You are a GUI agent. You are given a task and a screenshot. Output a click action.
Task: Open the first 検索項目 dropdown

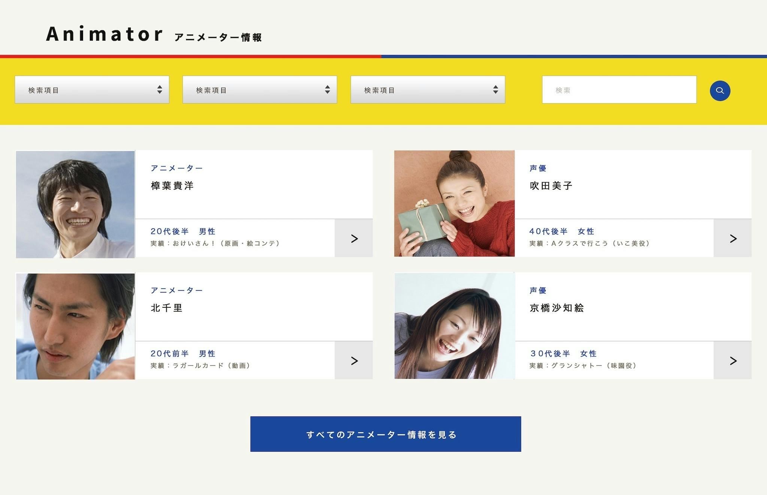pyautogui.click(x=92, y=90)
